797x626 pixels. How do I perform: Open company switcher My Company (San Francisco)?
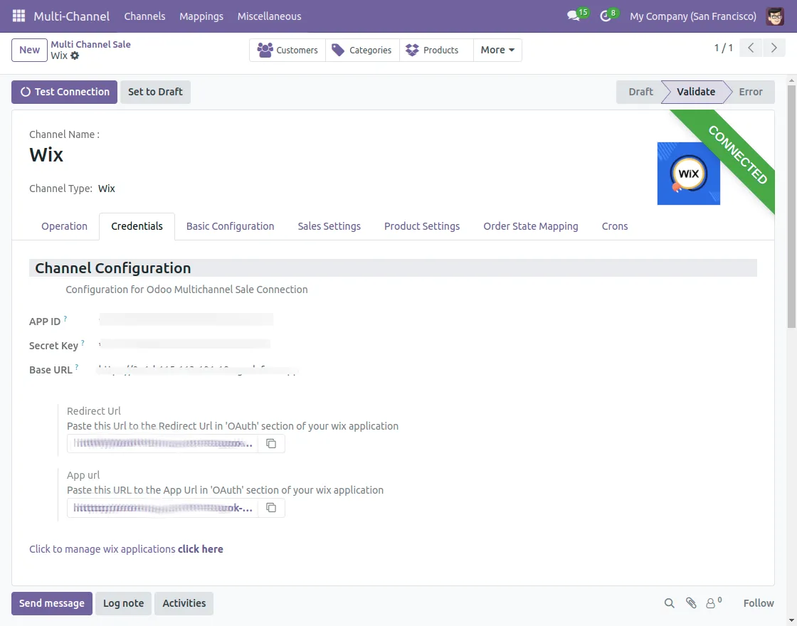coord(693,16)
